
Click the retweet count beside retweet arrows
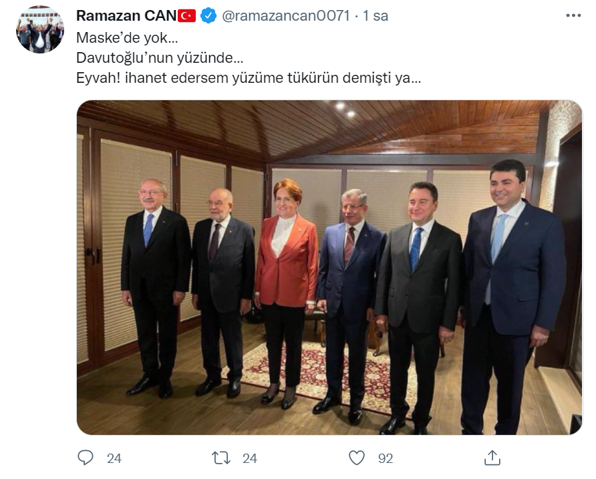tap(250, 458)
